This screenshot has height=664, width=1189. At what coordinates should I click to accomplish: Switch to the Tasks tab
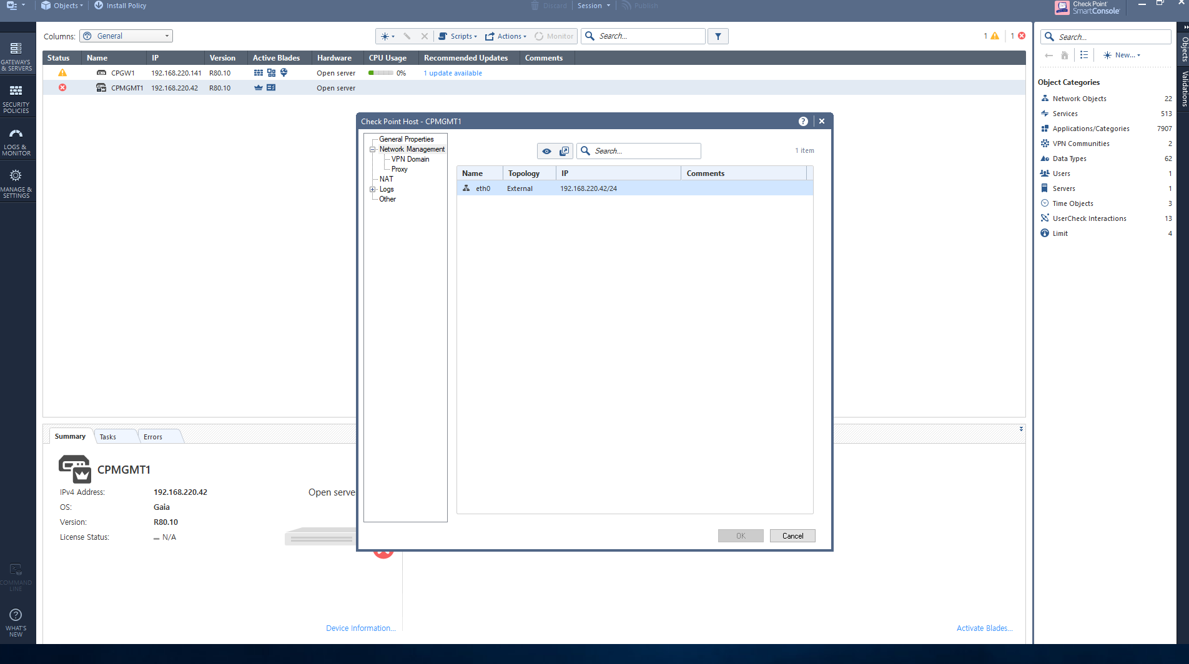coord(108,437)
